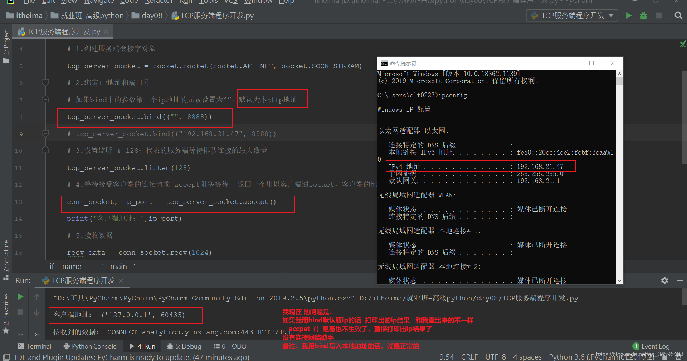Toggle the fold marker at line 10
This screenshot has width=687, height=361.
click(x=45, y=150)
